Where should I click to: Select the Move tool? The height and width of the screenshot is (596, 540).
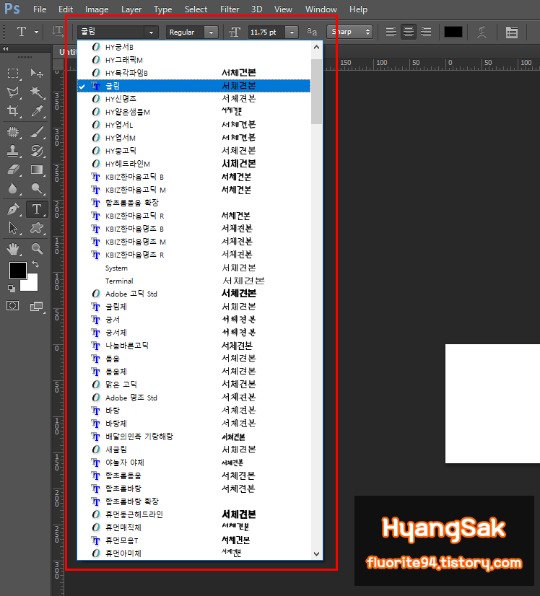click(37, 73)
